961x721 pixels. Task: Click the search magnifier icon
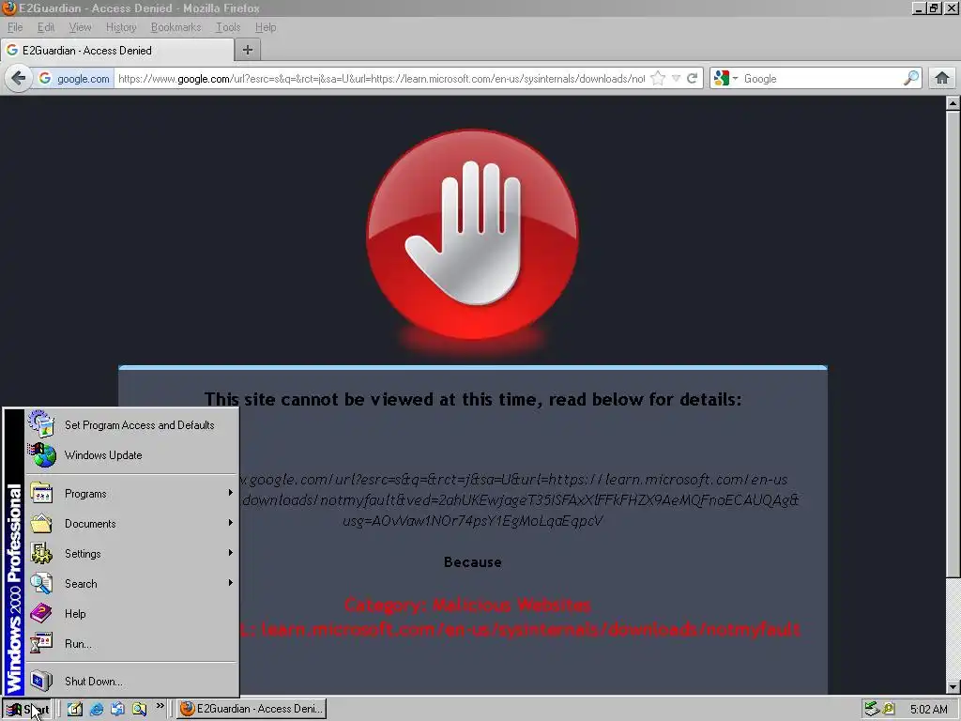[x=911, y=79]
